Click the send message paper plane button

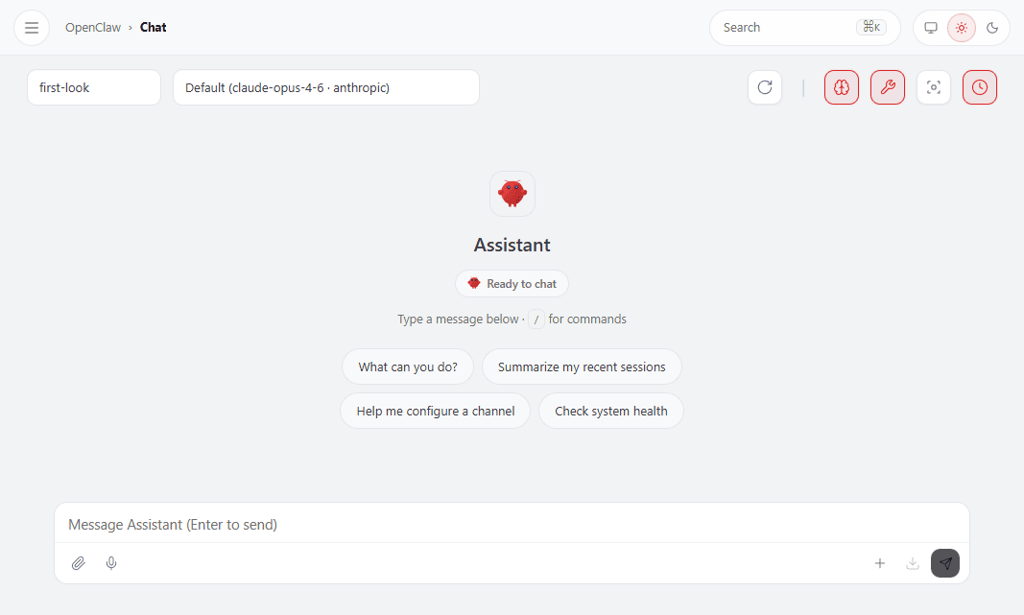point(945,563)
